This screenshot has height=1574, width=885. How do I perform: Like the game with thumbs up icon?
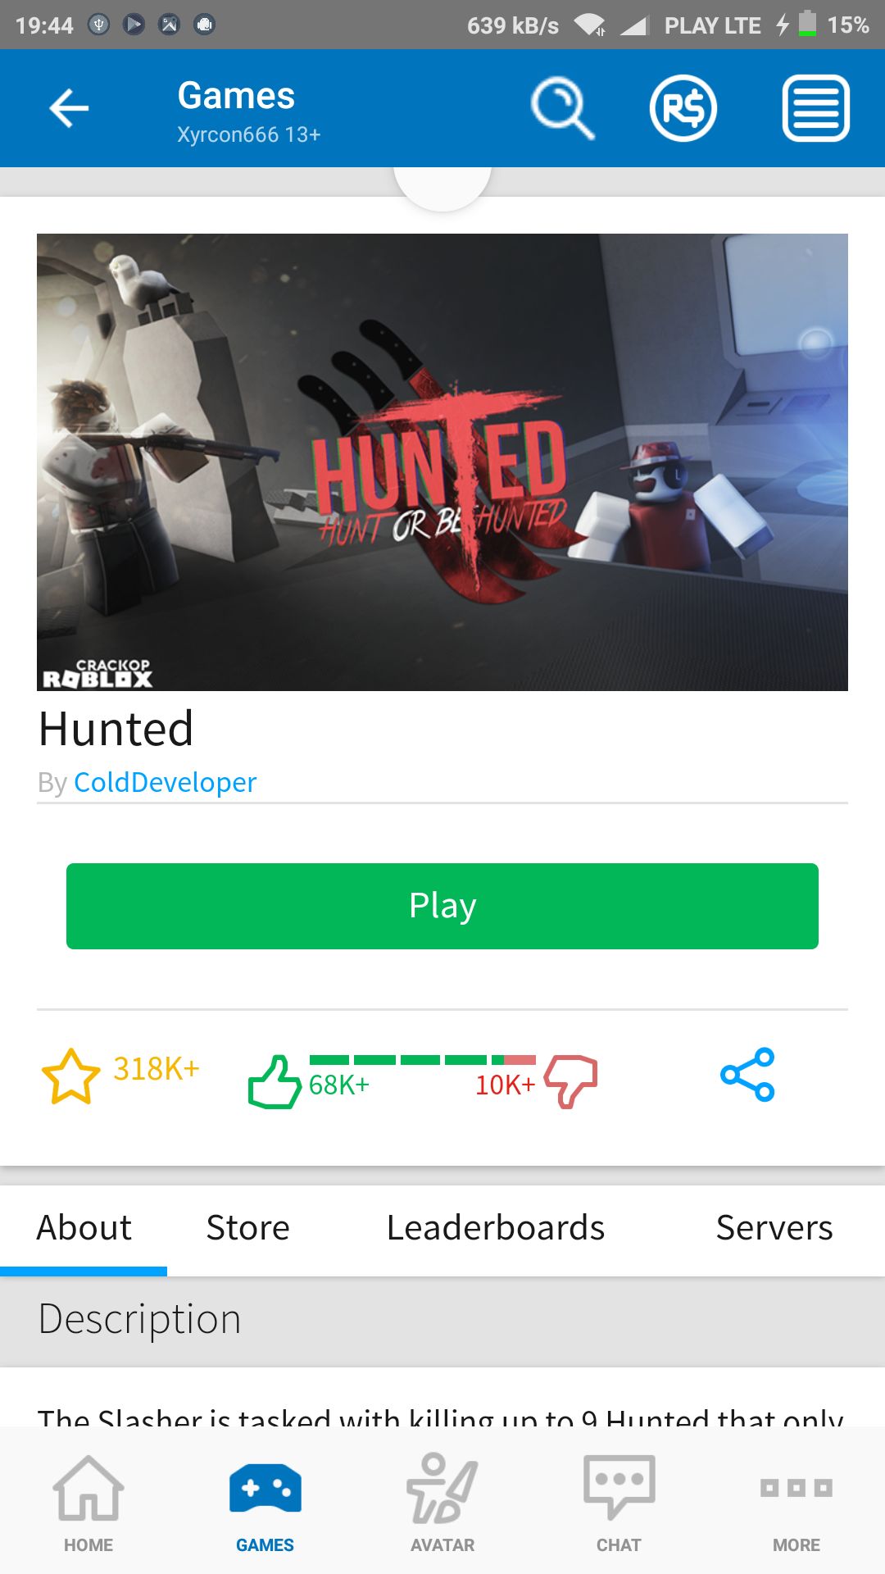click(x=275, y=1082)
